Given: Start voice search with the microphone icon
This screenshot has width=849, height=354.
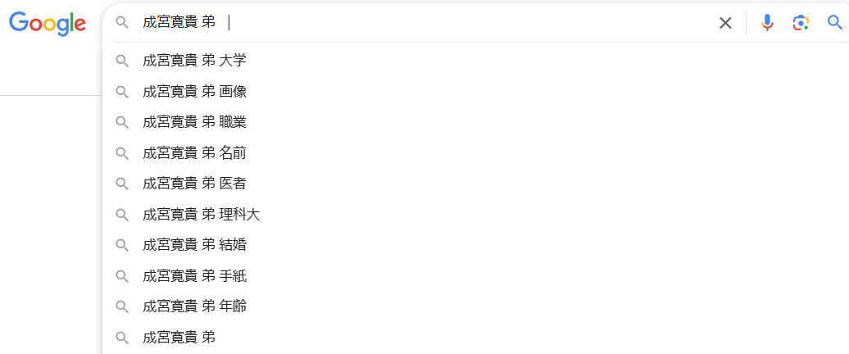Looking at the screenshot, I should [x=767, y=23].
